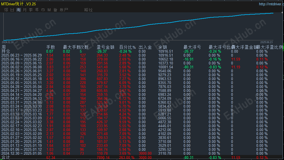
Task: Select week row 2025.03.03 ~ 2025.03.09
Action: (x=22, y=118)
